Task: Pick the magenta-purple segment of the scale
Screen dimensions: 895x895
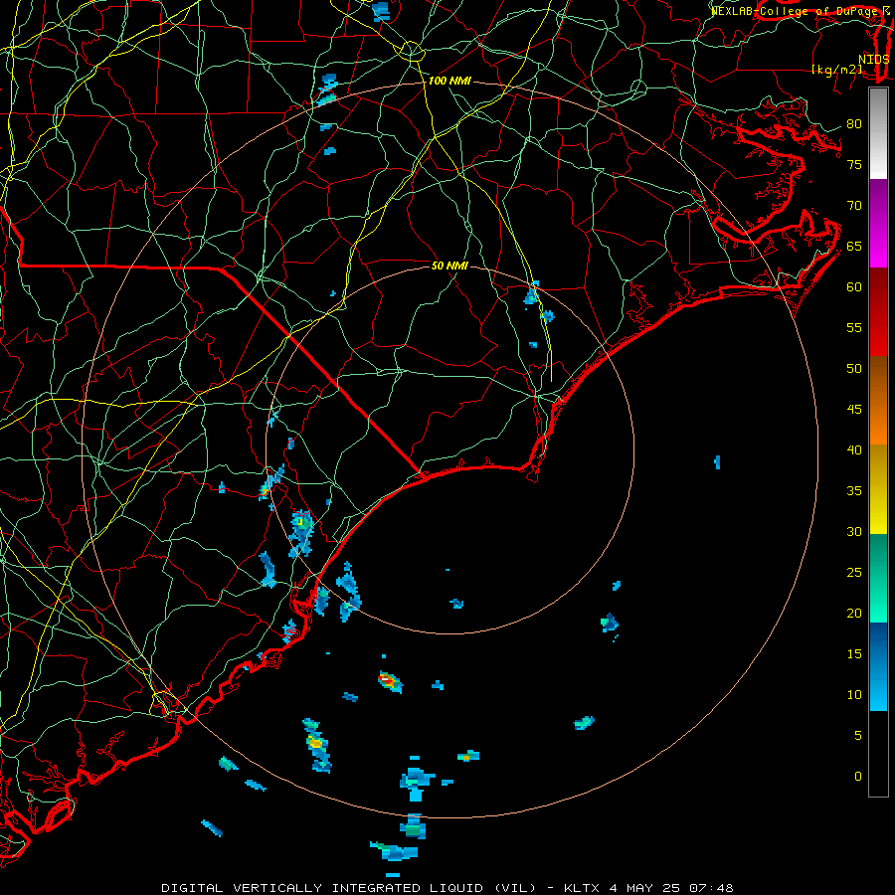Action: (878, 223)
